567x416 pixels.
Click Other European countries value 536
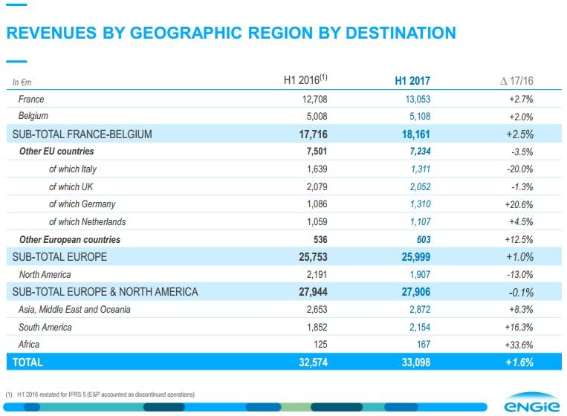tap(320, 240)
